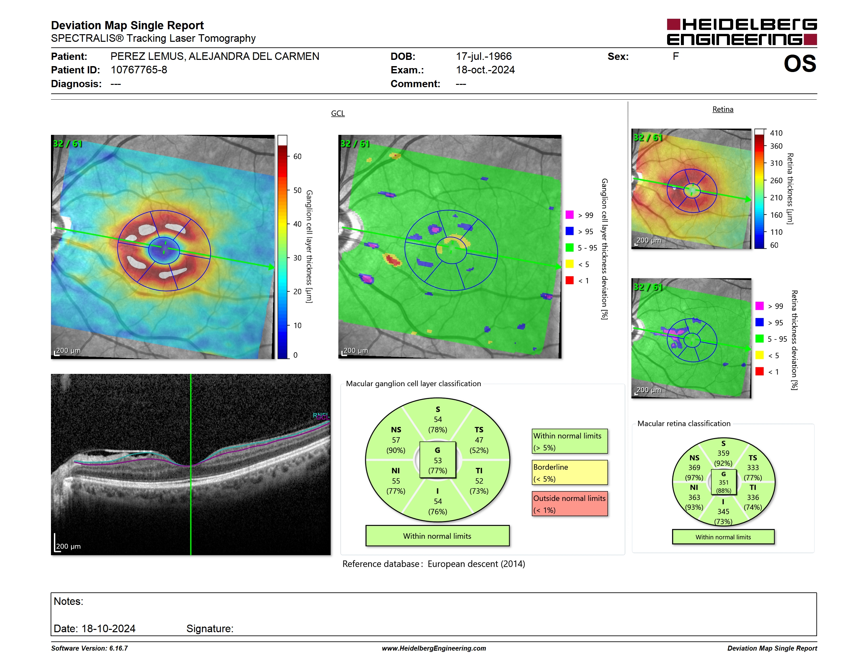
Task: Click the Macular retina classification label
Action: (x=684, y=423)
